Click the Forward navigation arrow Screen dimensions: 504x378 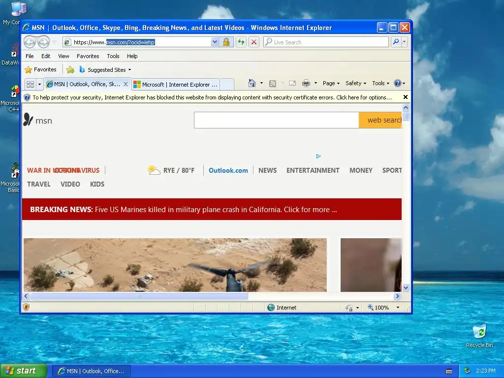[43, 42]
